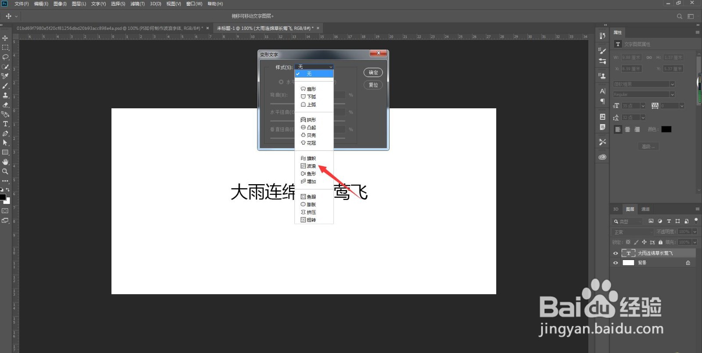702x353 pixels.
Task: Select the Path Selection arrow tool
Action: click(x=5, y=143)
